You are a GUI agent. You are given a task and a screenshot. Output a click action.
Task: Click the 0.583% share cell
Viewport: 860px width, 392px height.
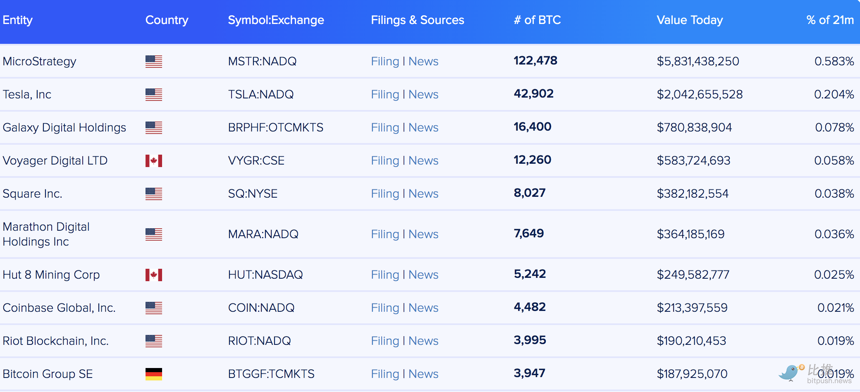click(x=834, y=61)
